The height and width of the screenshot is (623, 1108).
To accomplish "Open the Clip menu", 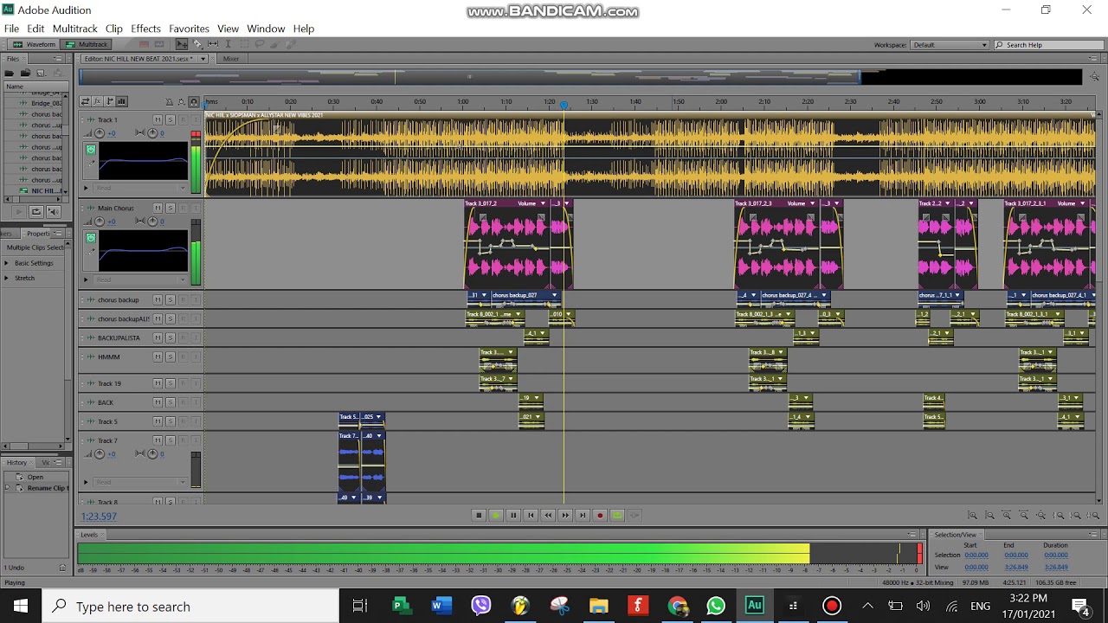I will [113, 29].
